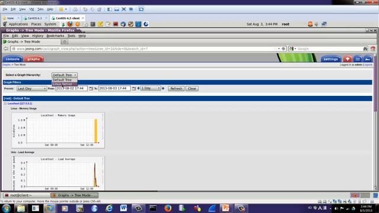379x213 pixels.
Task: Open GNOME Applications menu
Action: coord(18,24)
